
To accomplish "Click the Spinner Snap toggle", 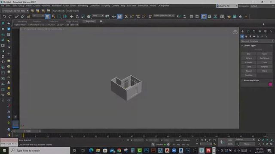I will (x=144, y=16).
